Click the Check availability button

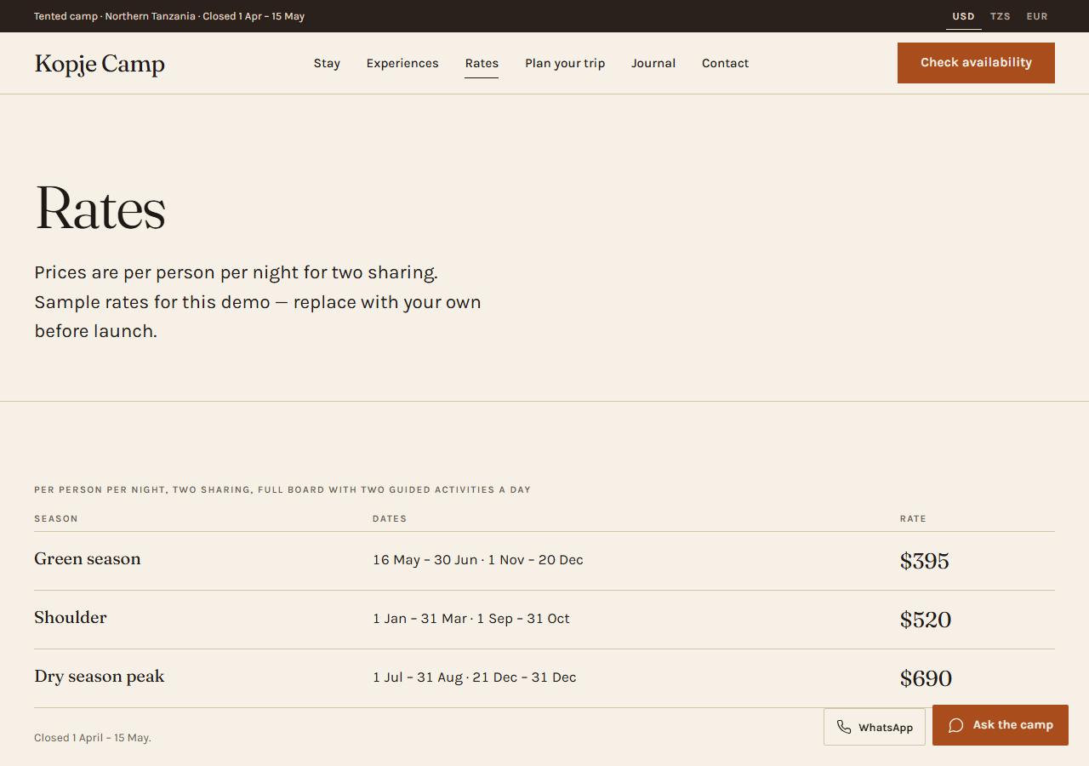click(x=976, y=63)
